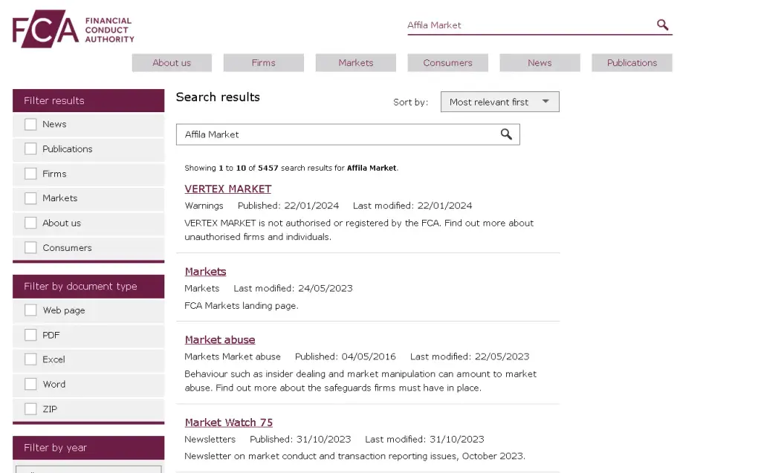Tick the Consumers filter checkbox
Screen dimensions: 761x473
tap(30, 247)
